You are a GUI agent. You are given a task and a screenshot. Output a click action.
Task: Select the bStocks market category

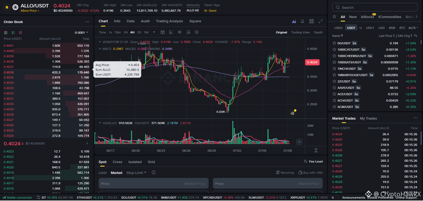(x=368, y=17)
